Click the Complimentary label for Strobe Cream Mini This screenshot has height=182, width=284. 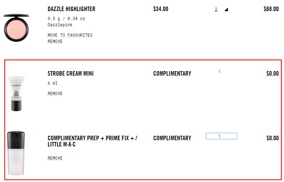click(x=172, y=74)
